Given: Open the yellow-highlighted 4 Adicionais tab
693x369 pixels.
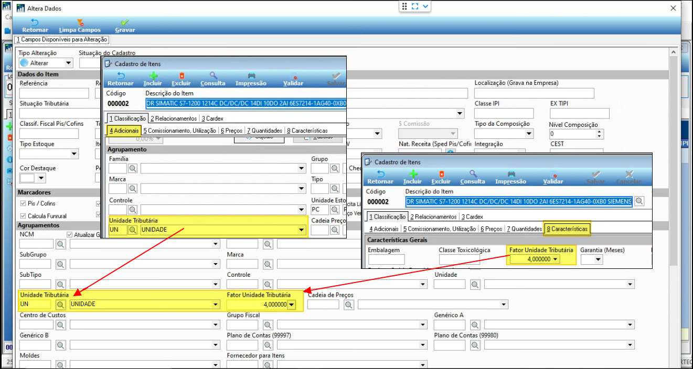Looking at the screenshot, I should [124, 131].
